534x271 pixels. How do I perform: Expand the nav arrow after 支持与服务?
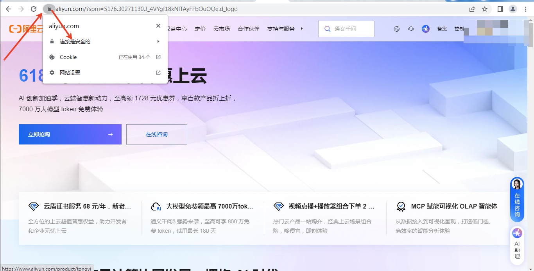click(302, 29)
